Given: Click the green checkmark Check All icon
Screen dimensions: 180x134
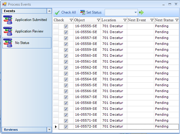Looking at the screenshot, I should tap(57, 12).
